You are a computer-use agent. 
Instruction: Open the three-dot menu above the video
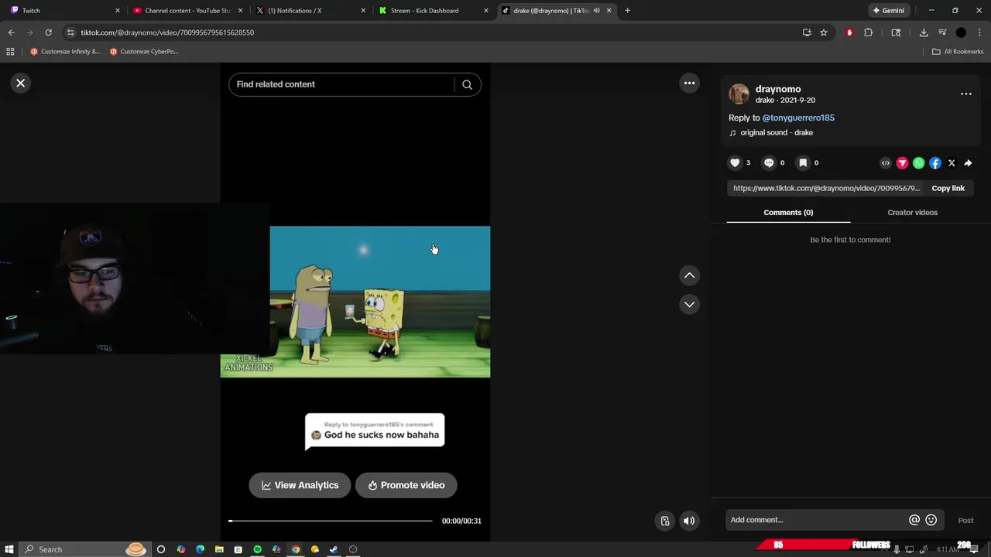coord(689,83)
